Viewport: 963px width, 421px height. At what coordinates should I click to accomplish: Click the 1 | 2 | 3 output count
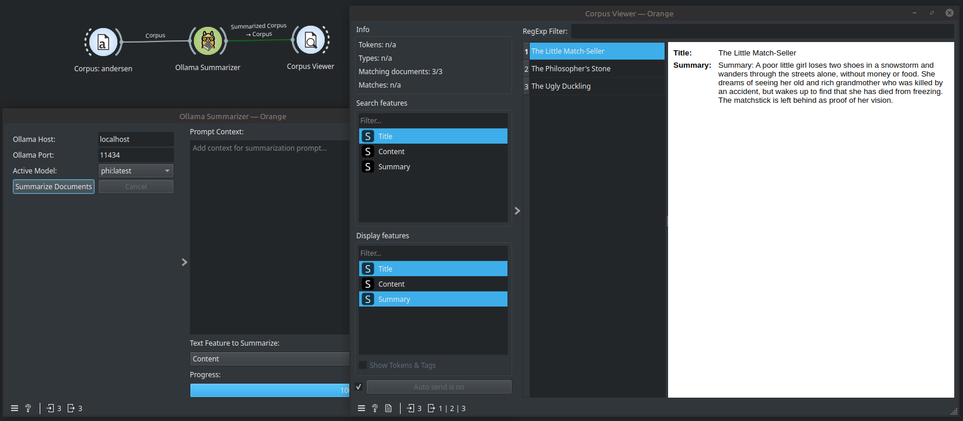(452, 408)
